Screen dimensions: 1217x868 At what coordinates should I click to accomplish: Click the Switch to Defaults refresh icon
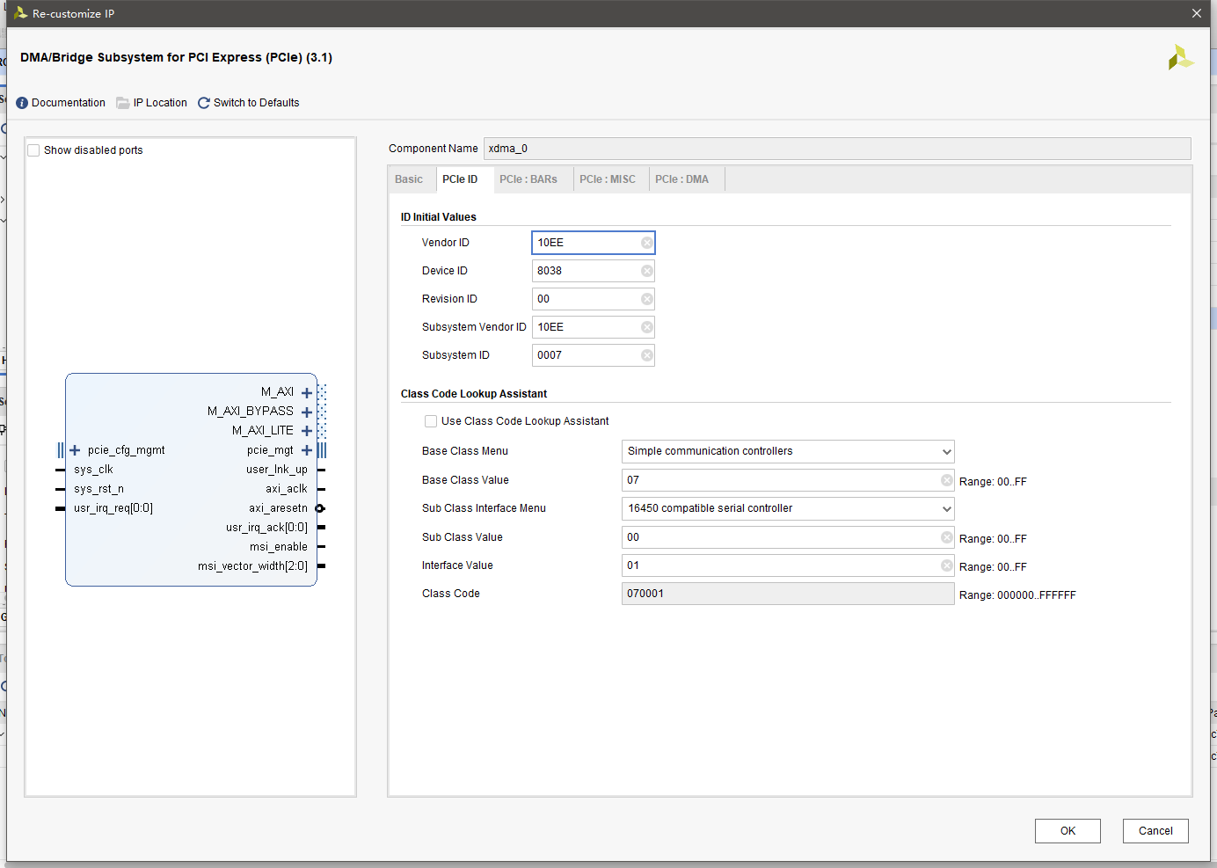click(x=204, y=103)
